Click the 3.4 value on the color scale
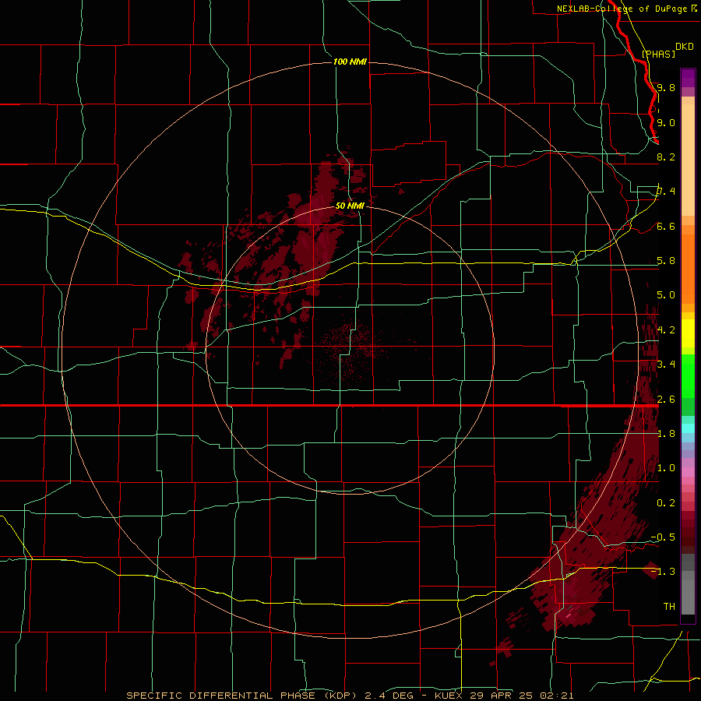701x701 pixels. coord(666,365)
